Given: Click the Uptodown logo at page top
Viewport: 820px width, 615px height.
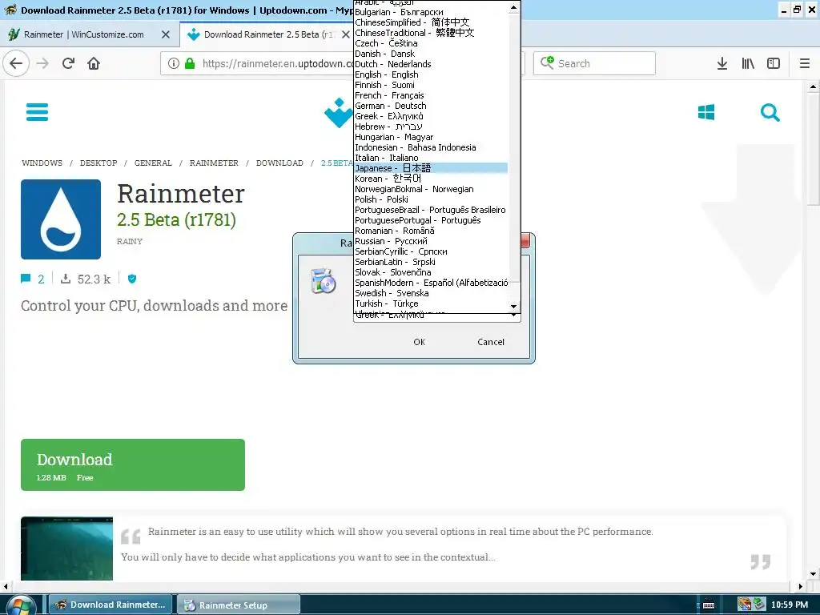Looking at the screenshot, I should tap(339, 113).
